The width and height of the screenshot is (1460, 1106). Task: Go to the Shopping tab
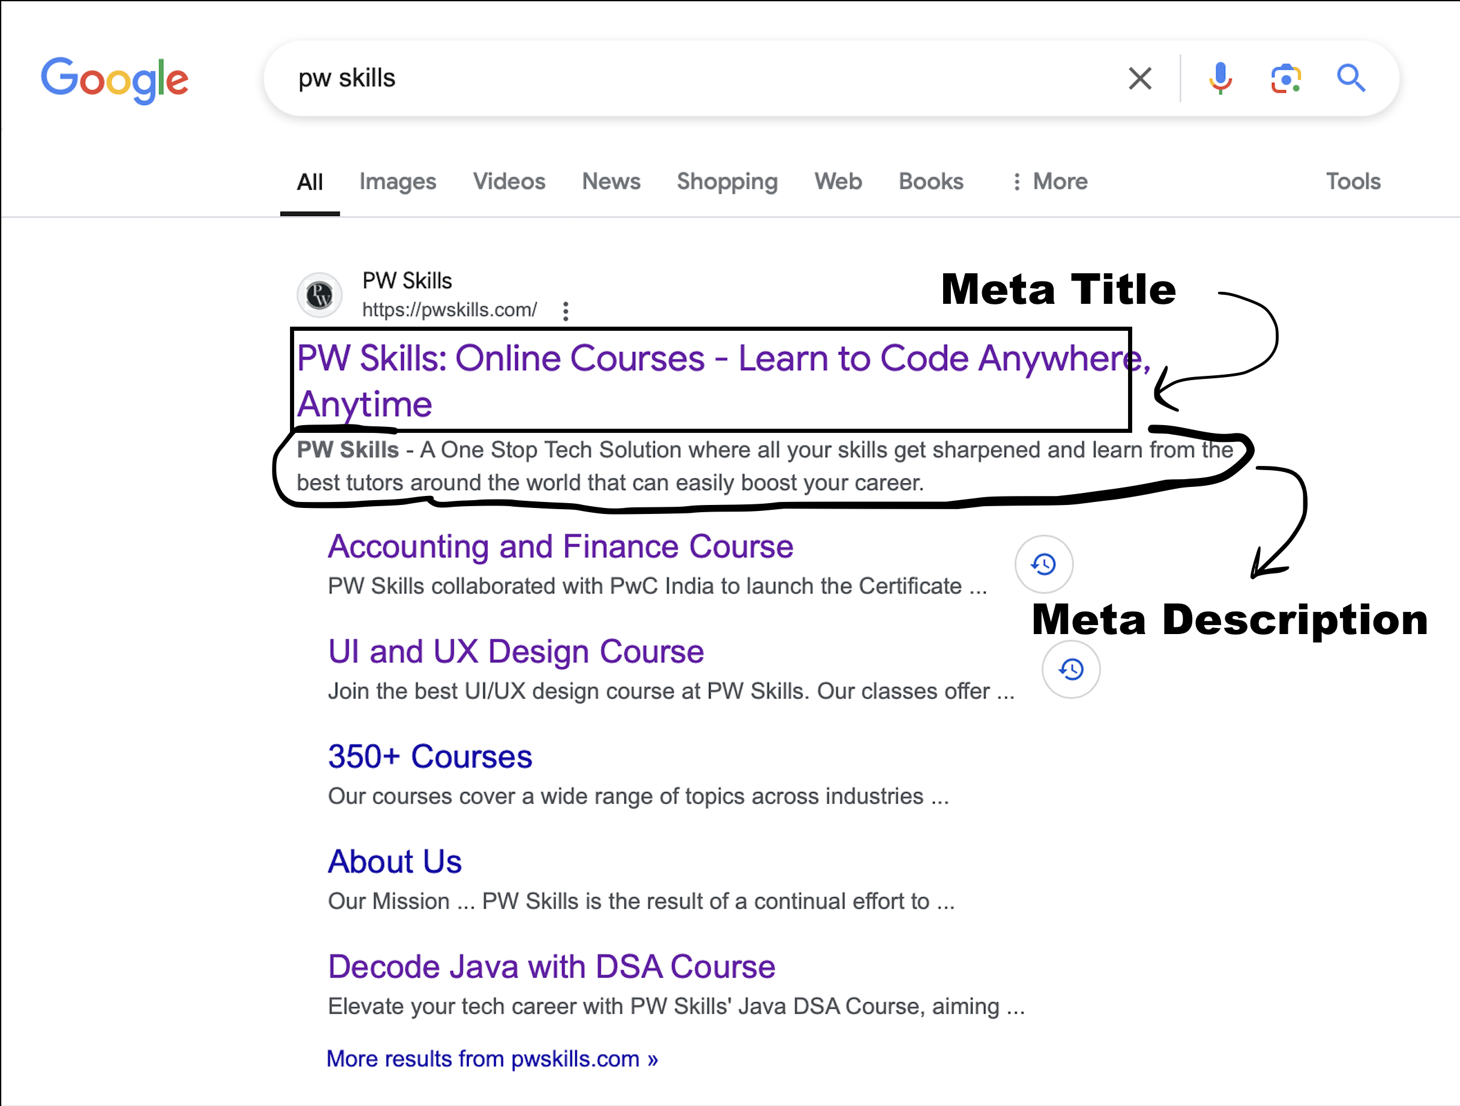(727, 181)
